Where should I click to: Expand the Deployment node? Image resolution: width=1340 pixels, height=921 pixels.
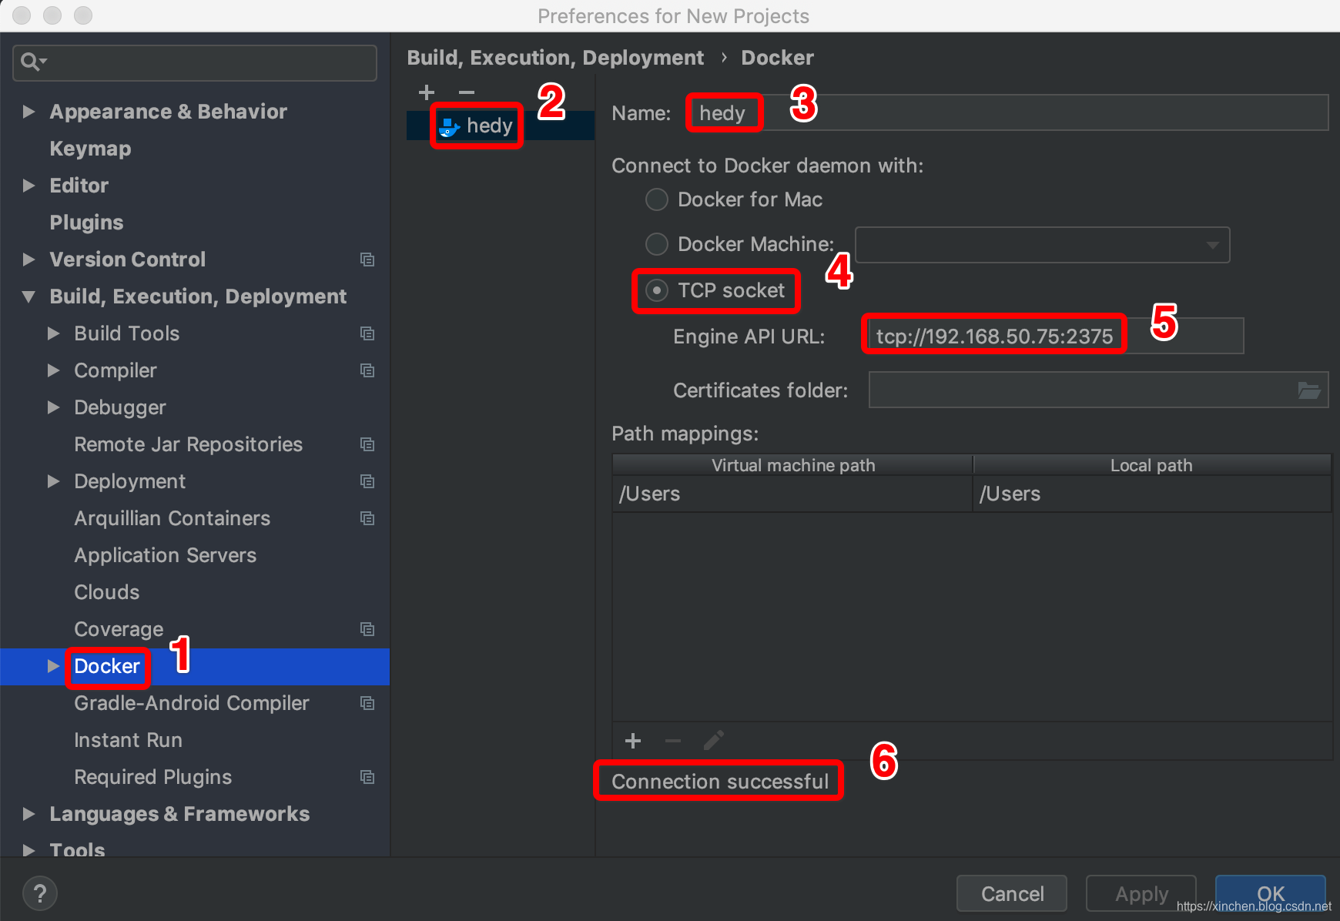pos(54,481)
